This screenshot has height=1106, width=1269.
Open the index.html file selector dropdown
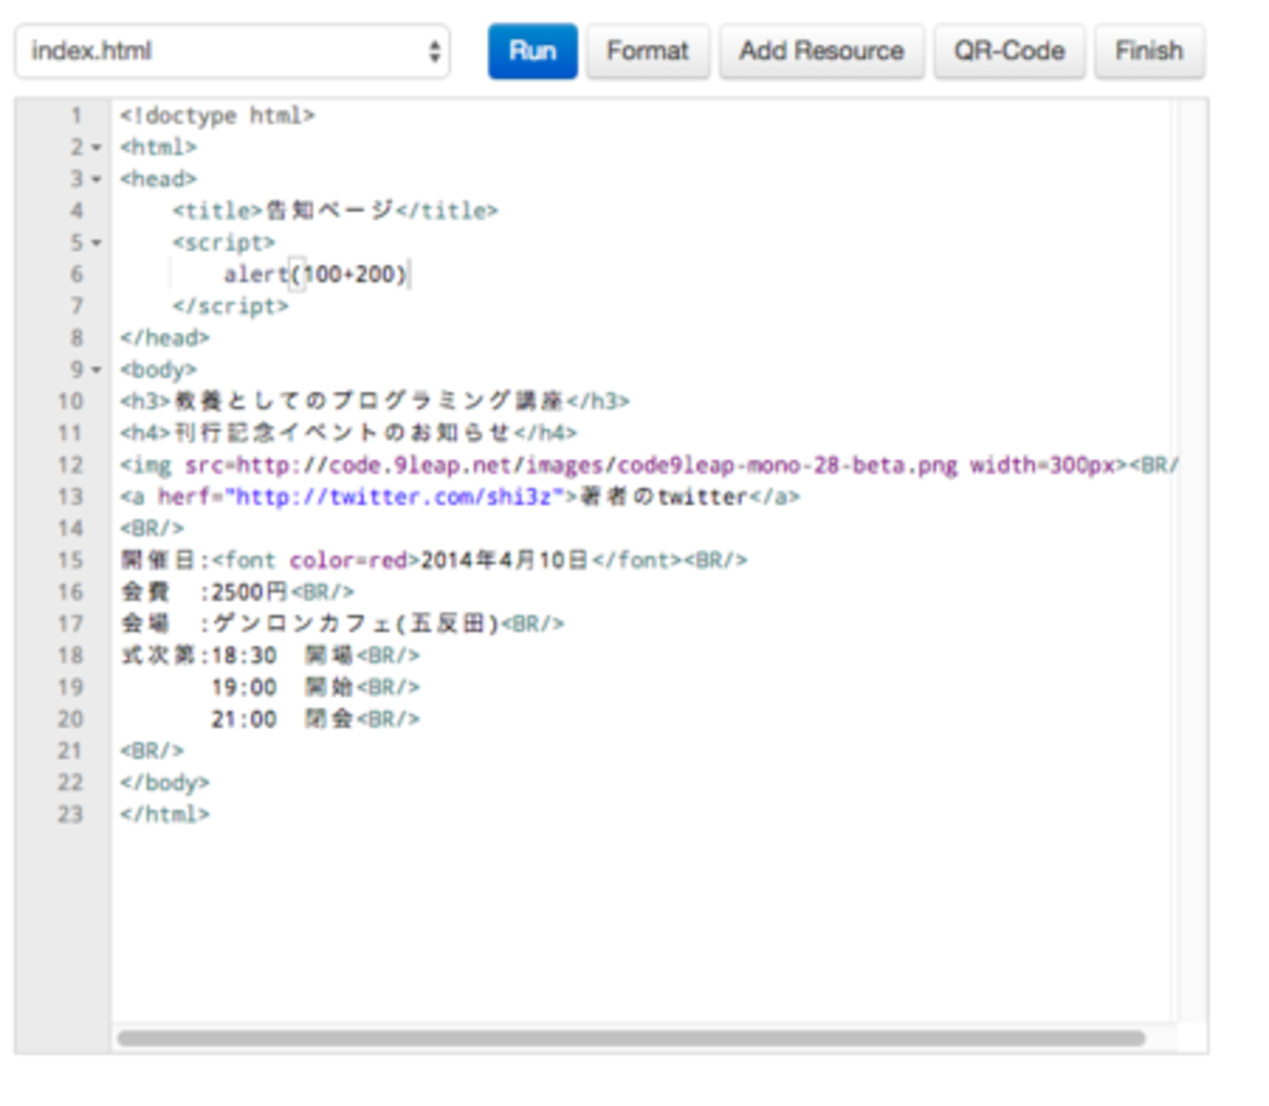(233, 51)
